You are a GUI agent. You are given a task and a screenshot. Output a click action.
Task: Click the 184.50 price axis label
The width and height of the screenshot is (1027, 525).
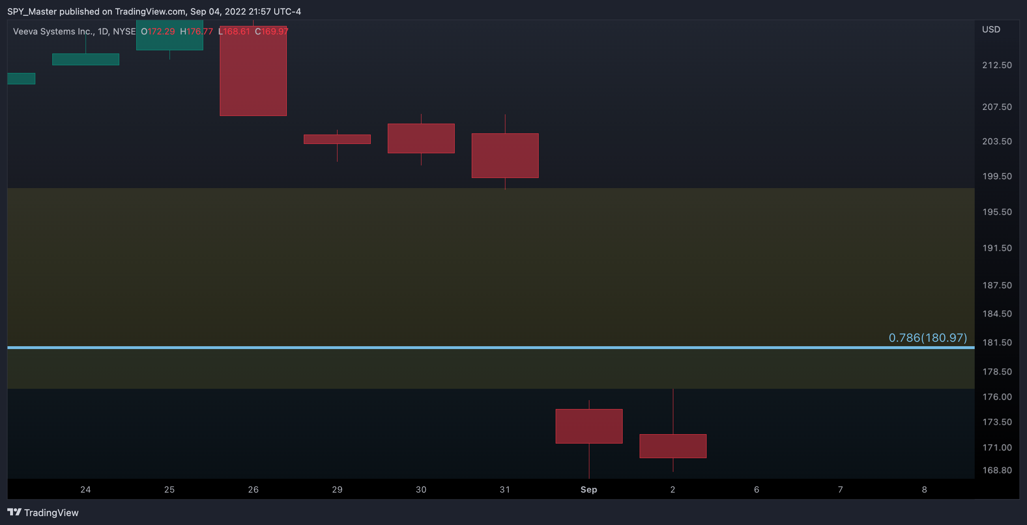997,314
